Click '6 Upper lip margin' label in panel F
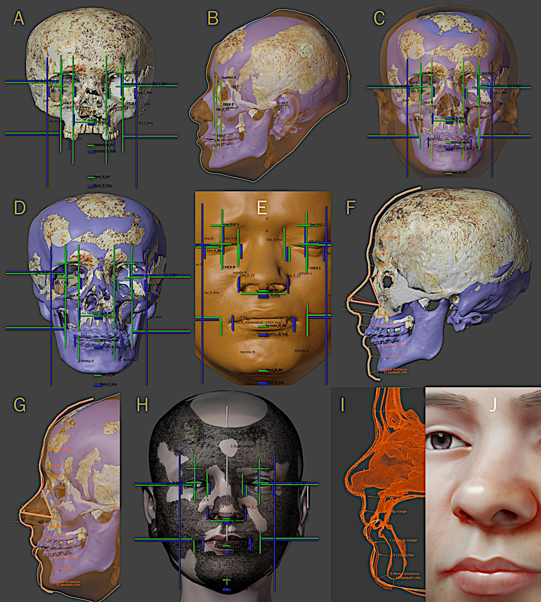 click(385, 326)
